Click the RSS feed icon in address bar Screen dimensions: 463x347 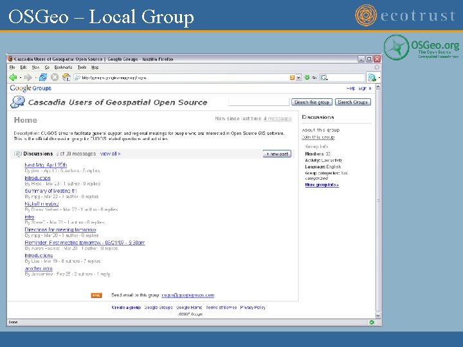292,78
